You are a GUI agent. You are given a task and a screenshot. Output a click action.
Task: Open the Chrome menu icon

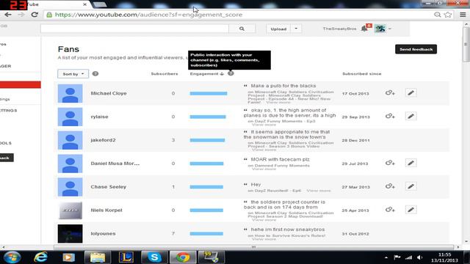(463, 15)
